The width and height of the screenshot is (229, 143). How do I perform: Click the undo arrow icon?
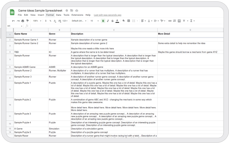click(x=13, y=21)
